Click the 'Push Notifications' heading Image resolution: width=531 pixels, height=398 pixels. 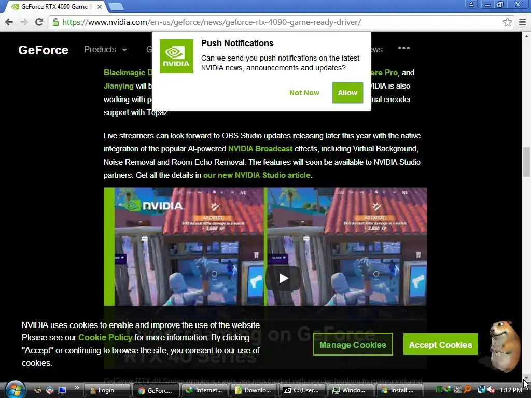(x=237, y=44)
